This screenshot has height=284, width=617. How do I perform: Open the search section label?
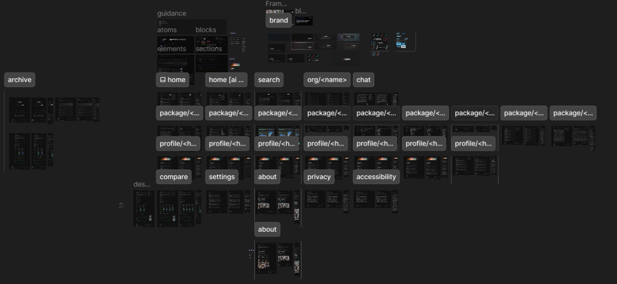pyautogui.click(x=268, y=80)
